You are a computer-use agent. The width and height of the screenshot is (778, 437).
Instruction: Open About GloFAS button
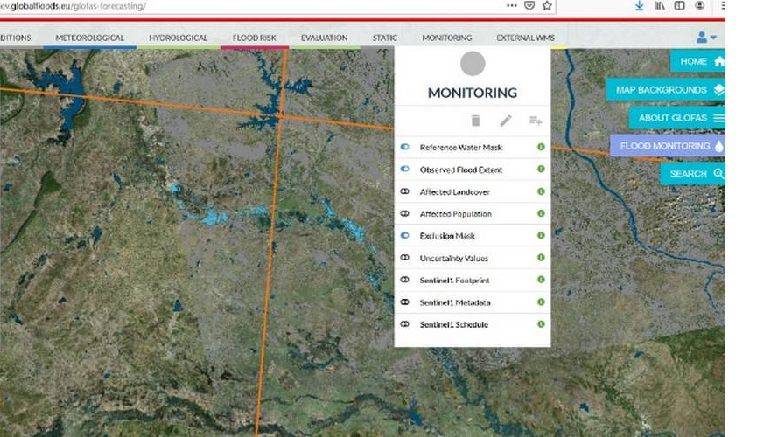[677, 118]
